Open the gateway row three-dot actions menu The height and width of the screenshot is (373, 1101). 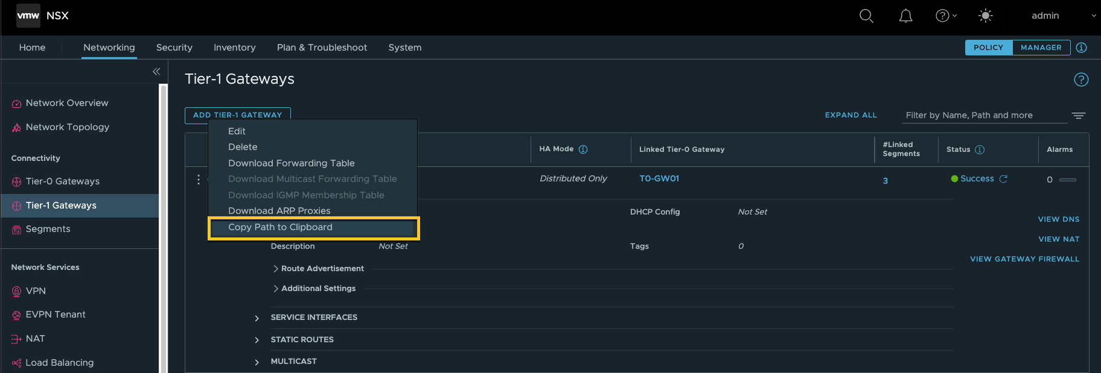pyautogui.click(x=199, y=180)
